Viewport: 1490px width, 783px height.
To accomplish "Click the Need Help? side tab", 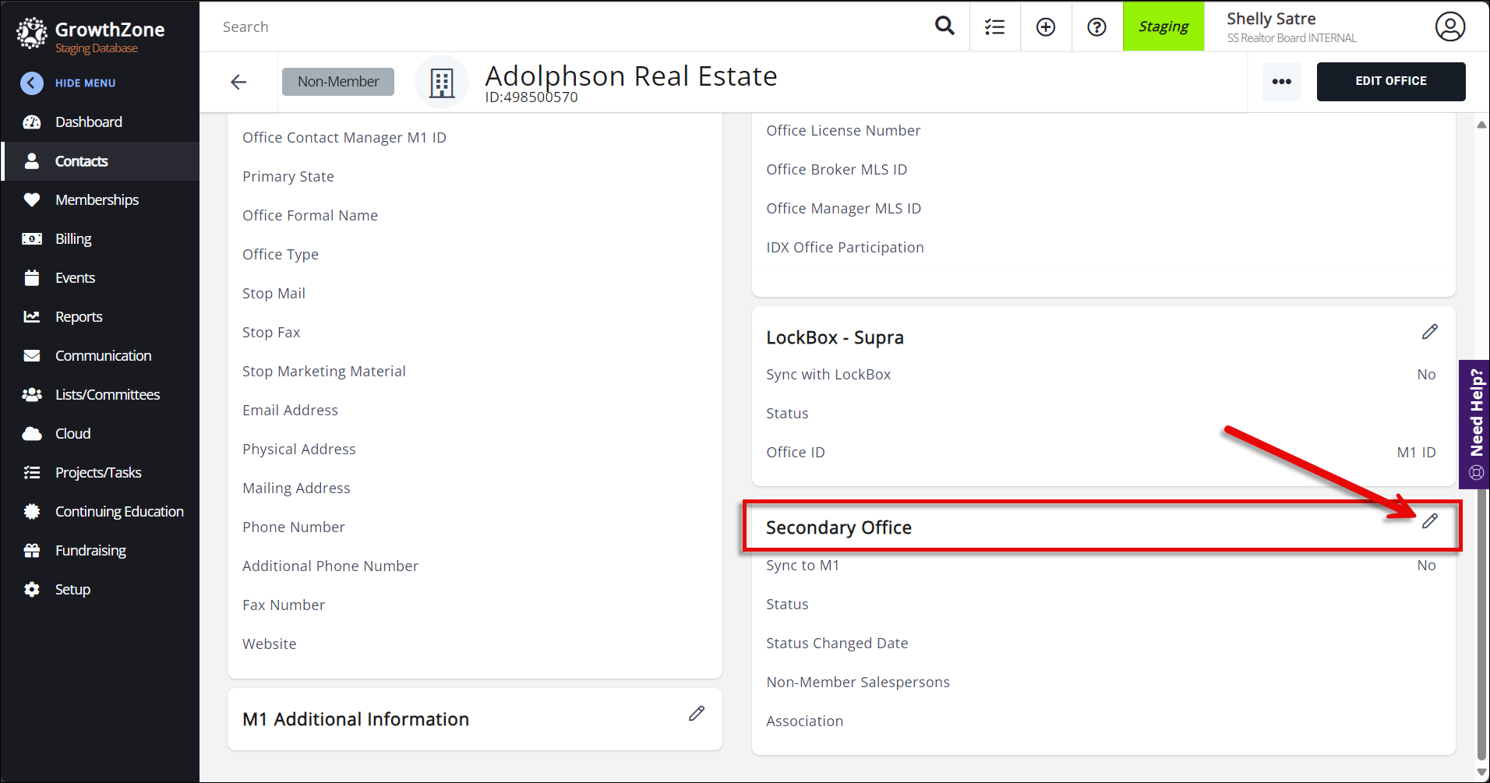I will [1475, 423].
